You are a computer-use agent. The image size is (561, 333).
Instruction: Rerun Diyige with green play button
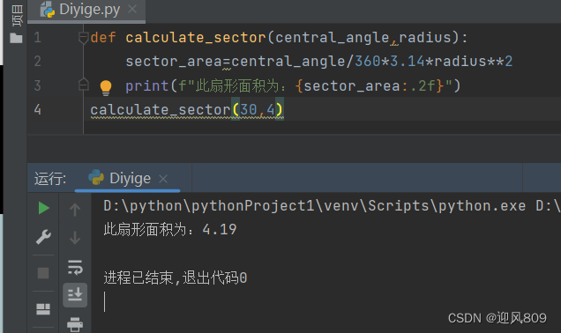43,208
